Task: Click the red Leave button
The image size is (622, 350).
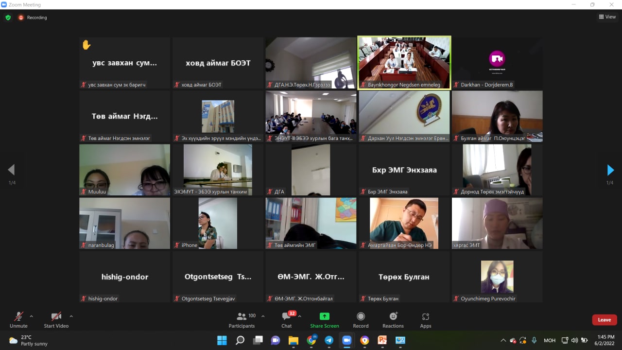Action: [604, 320]
